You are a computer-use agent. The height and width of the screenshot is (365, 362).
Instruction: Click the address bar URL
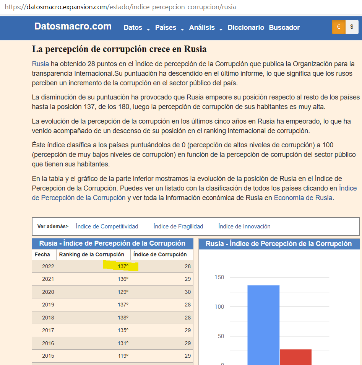coord(120,7)
